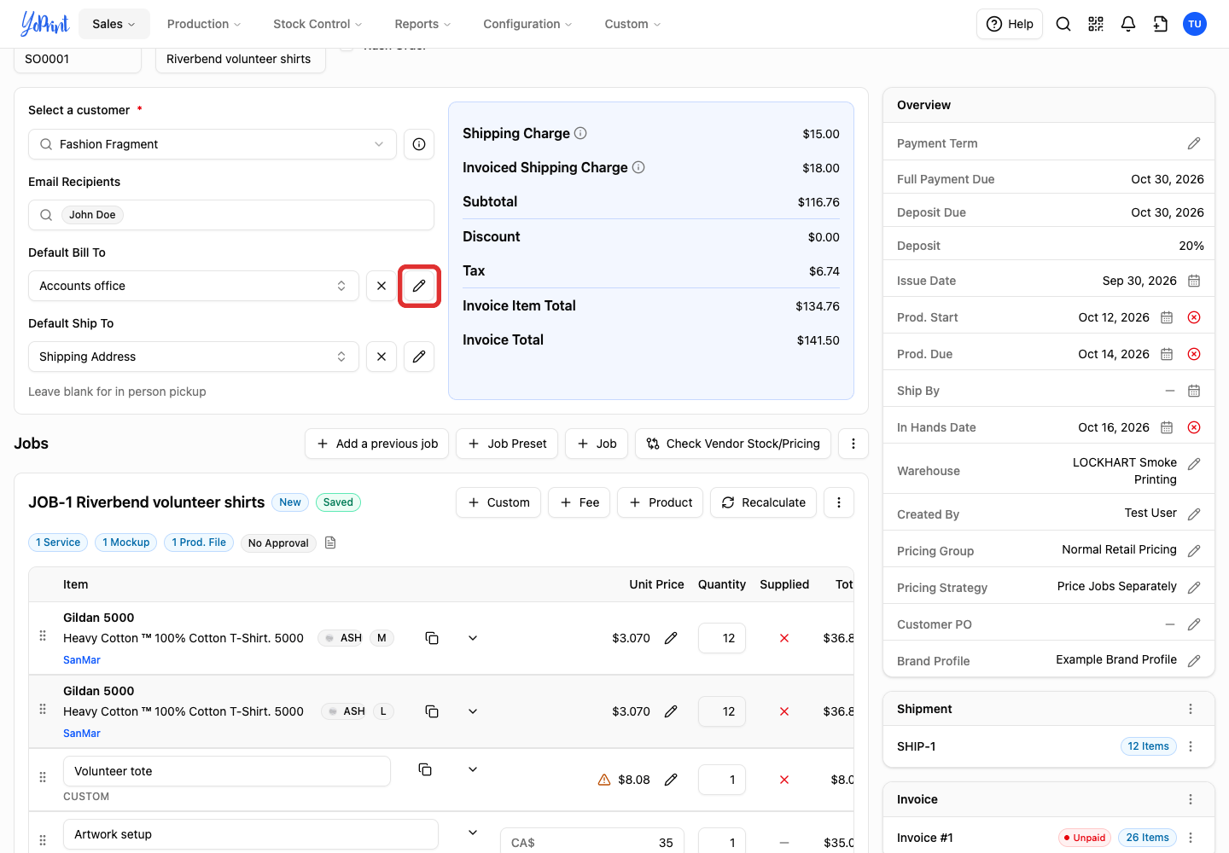Image resolution: width=1229 pixels, height=853 pixels.
Task: Click the Check Vendor Stock/Pricing button
Action: 733,444
